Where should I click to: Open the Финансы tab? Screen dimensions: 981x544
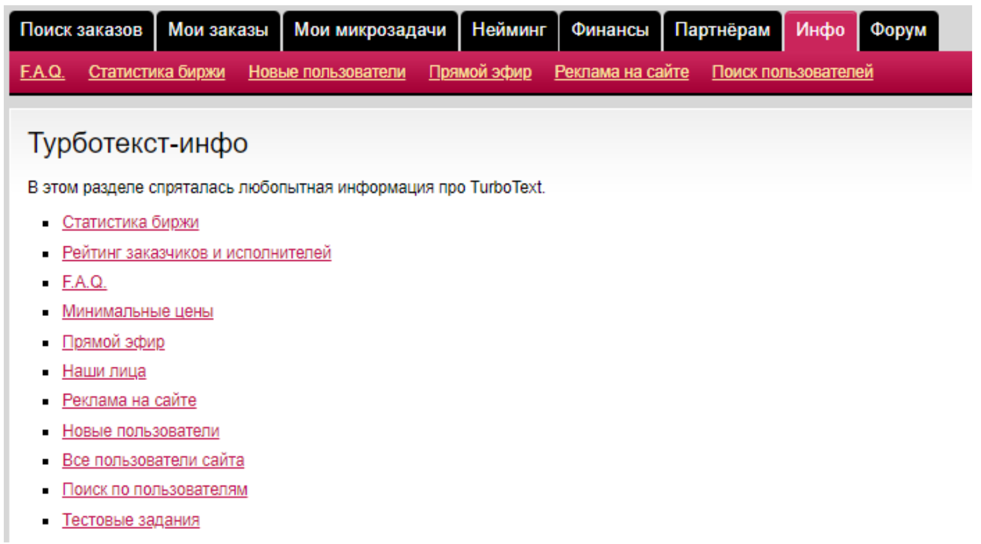point(610,30)
